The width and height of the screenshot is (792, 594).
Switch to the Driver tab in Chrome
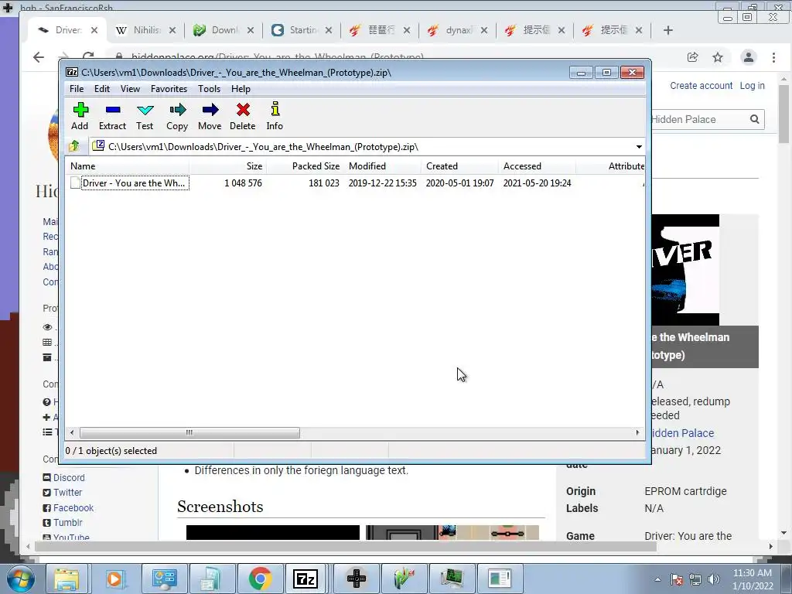pos(67,30)
